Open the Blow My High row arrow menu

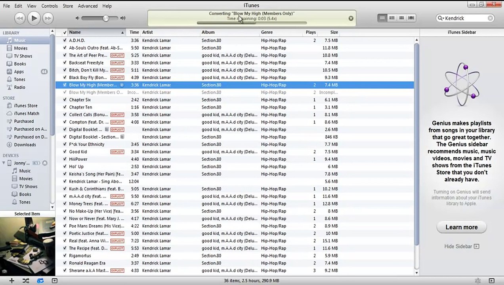coord(122,85)
